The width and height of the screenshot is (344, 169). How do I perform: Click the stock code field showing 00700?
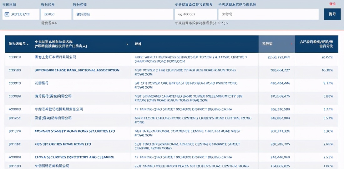(56, 14)
